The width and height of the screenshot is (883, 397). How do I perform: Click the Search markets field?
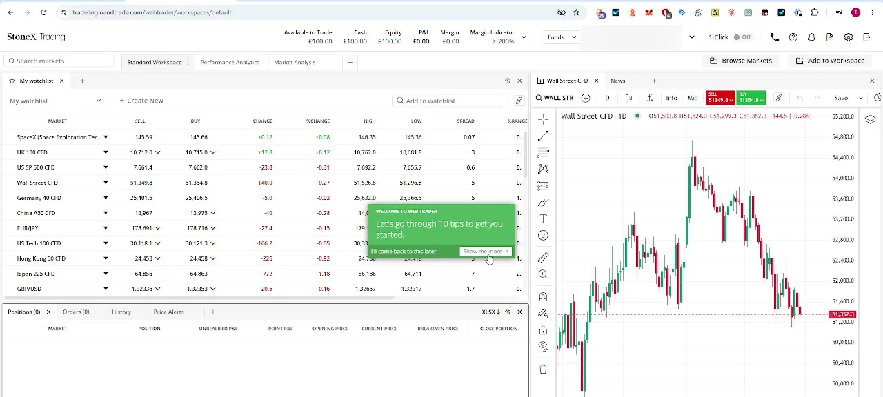pos(60,61)
